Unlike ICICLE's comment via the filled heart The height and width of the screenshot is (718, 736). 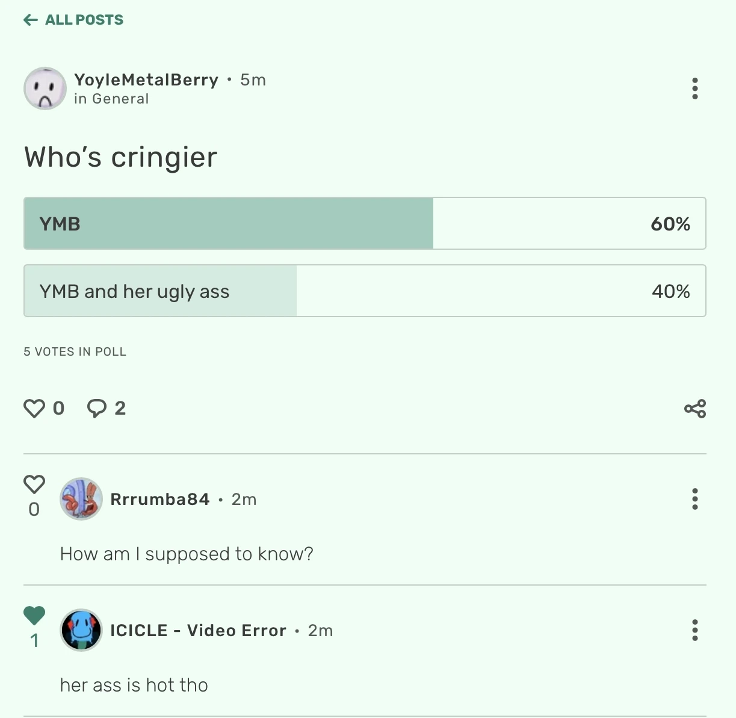click(34, 616)
